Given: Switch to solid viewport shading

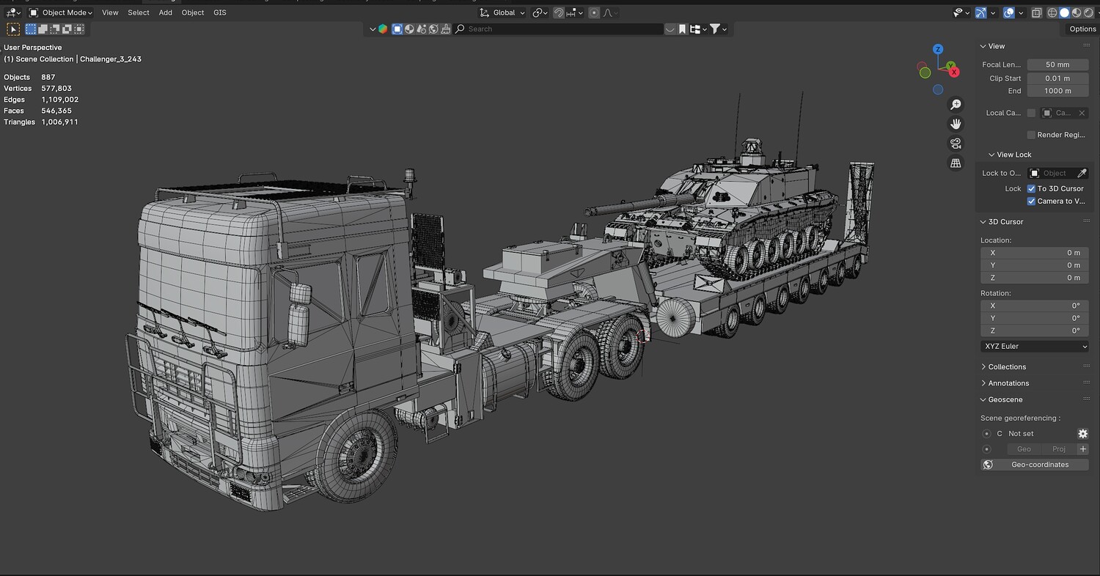Looking at the screenshot, I should tap(1065, 12).
